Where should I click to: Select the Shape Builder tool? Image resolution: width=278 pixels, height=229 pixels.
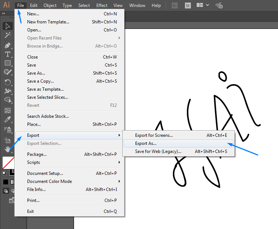[x=7, y=100]
